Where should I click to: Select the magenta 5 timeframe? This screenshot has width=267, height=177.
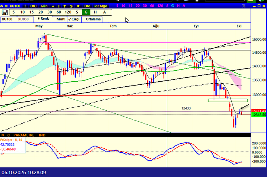[117, 6]
